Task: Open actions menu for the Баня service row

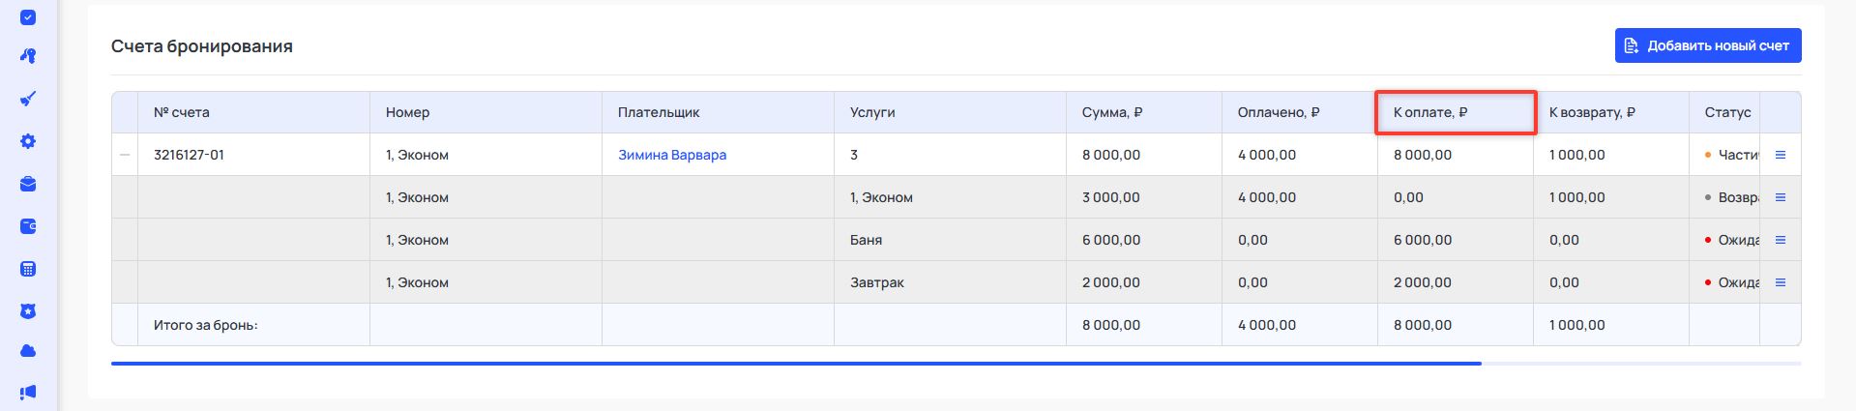Action: 1780,240
